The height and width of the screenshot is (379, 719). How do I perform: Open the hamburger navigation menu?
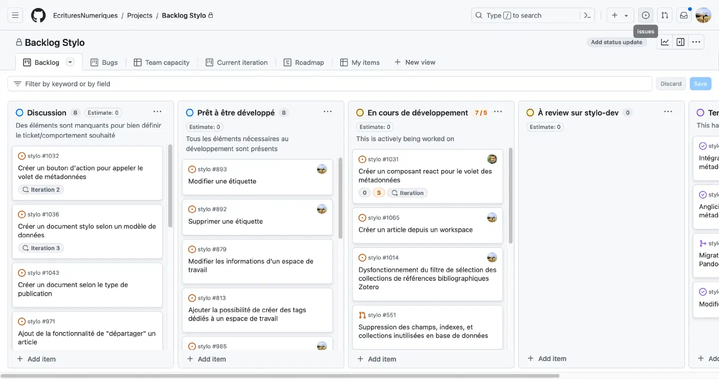pyautogui.click(x=15, y=15)
